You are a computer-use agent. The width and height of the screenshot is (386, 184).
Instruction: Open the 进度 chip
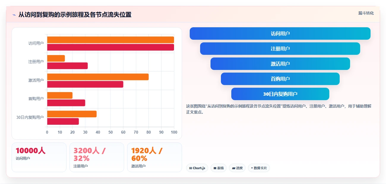[x=237, y=168]
